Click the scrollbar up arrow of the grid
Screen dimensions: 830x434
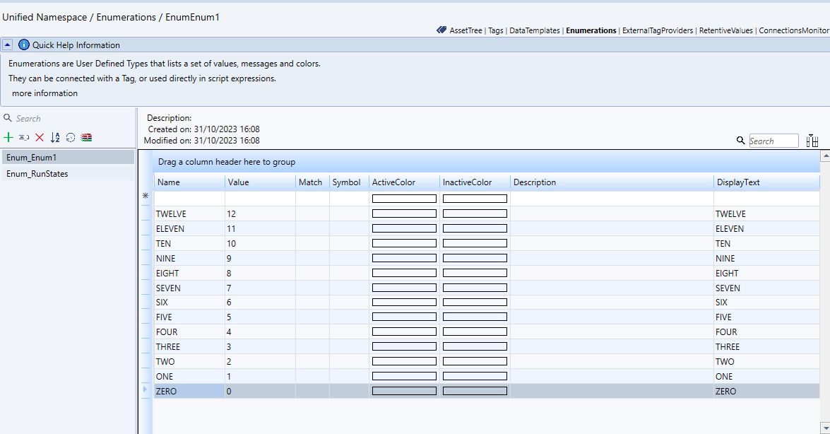point(824,156)
